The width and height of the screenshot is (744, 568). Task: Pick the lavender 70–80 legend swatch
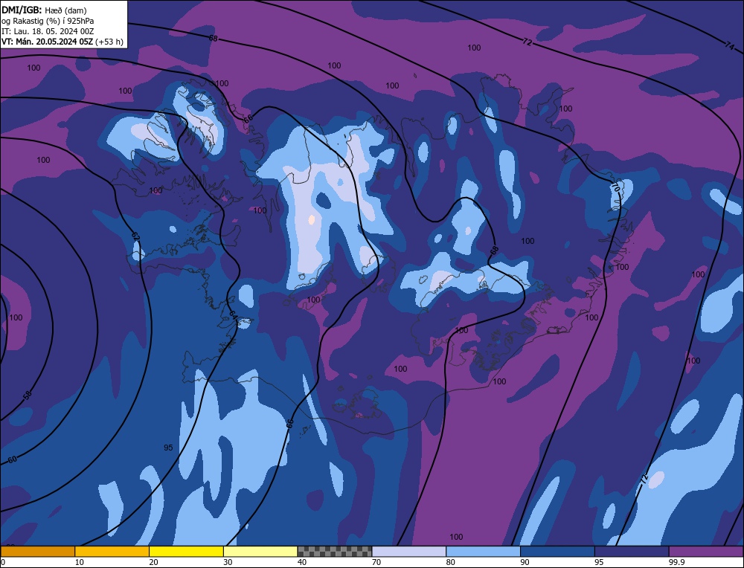coord(409,552)
